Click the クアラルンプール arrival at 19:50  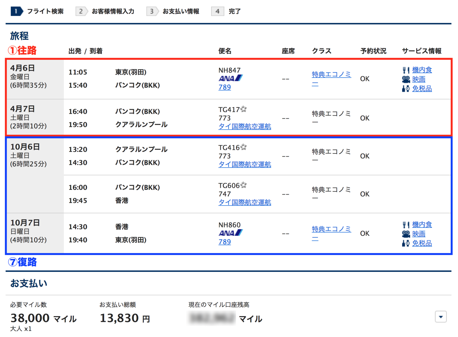click(x=141, y=125)
